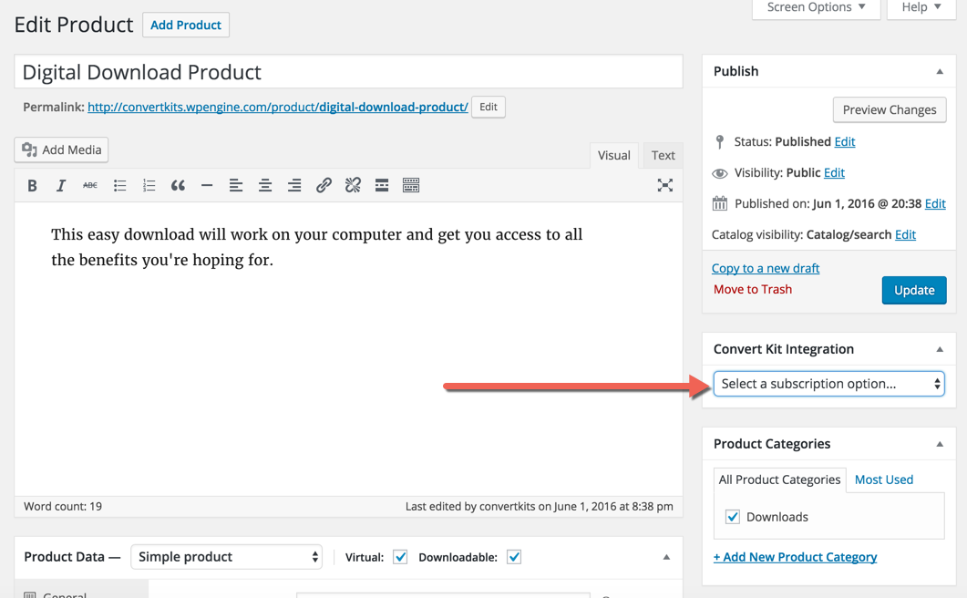The height and width of the screenshot is (598, 967).
Task: Switch to the Text editor tab
Action: [x=663, y=155]
